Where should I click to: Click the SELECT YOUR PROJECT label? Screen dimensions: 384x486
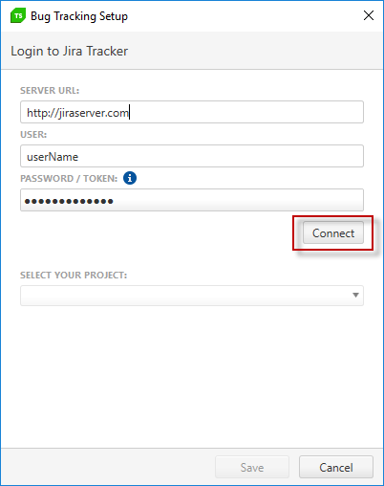(x=74, y=276)
